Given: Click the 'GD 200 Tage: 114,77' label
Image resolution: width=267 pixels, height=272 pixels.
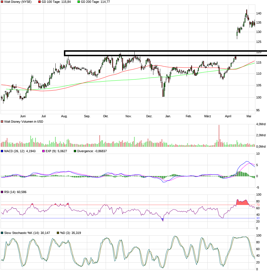Looking at the screenshot, I should 95,2.
